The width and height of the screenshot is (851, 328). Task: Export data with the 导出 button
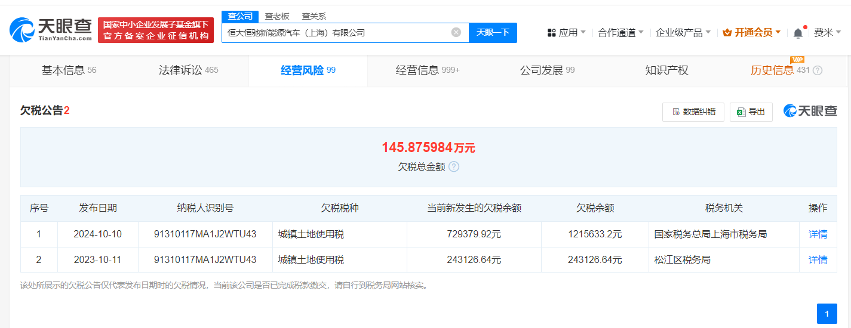(751, 112)
